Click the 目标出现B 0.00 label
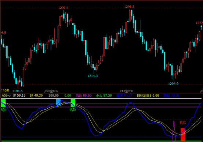 click(x=148, y=96)
